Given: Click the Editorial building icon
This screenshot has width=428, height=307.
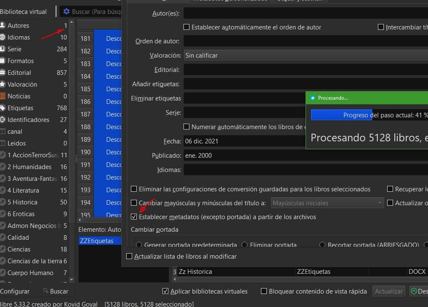Looking at the screenshot, I should point(3,72).
